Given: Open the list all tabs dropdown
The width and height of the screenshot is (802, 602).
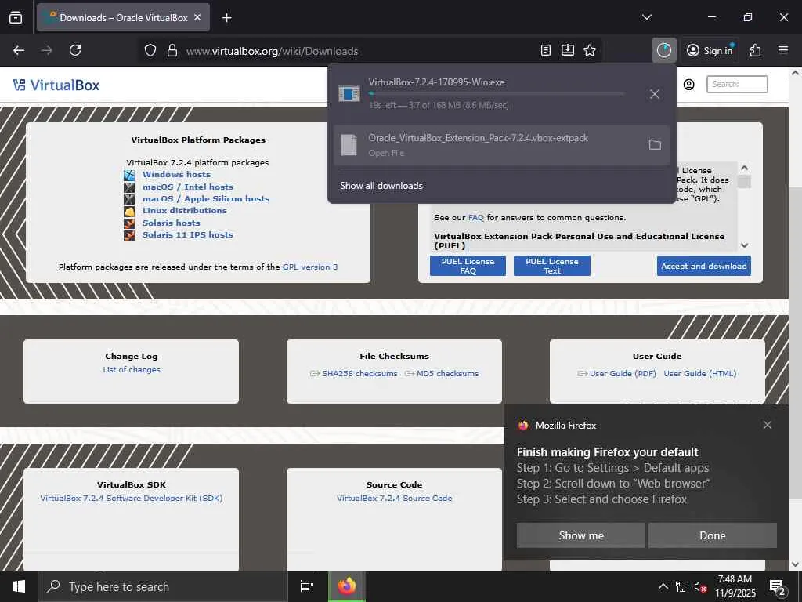Looking at the screenshot, I should (x=647, y=17).
